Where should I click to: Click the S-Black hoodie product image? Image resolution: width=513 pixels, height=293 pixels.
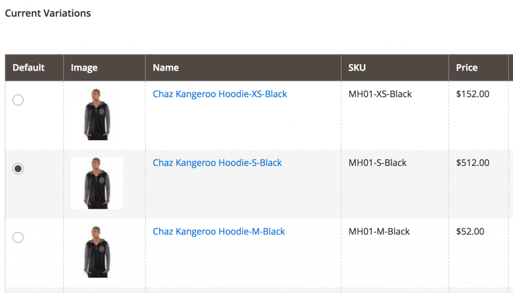point(97,183)
